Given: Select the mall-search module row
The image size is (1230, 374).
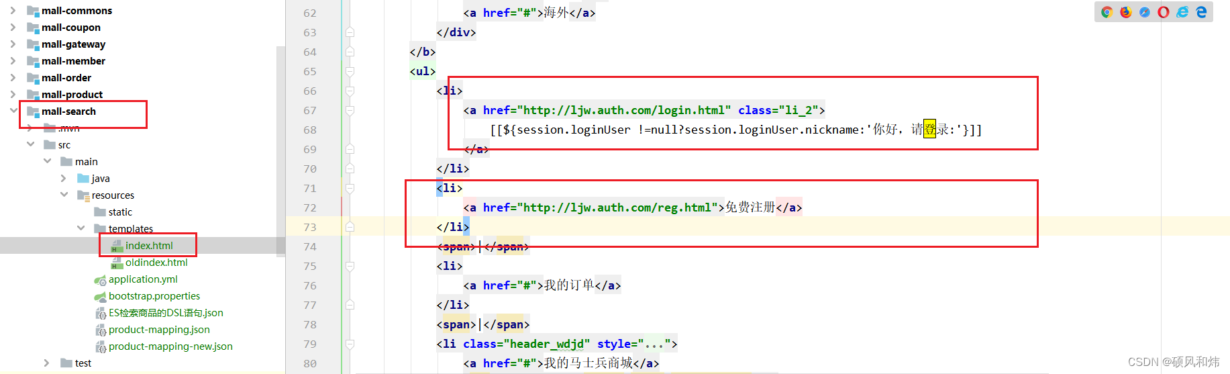Looking at the screenshot, I should 68,111.
